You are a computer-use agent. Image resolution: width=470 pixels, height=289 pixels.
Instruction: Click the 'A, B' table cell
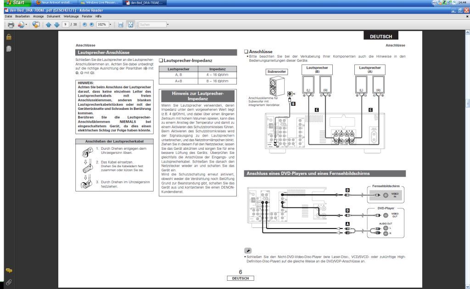tap(179, 75)
